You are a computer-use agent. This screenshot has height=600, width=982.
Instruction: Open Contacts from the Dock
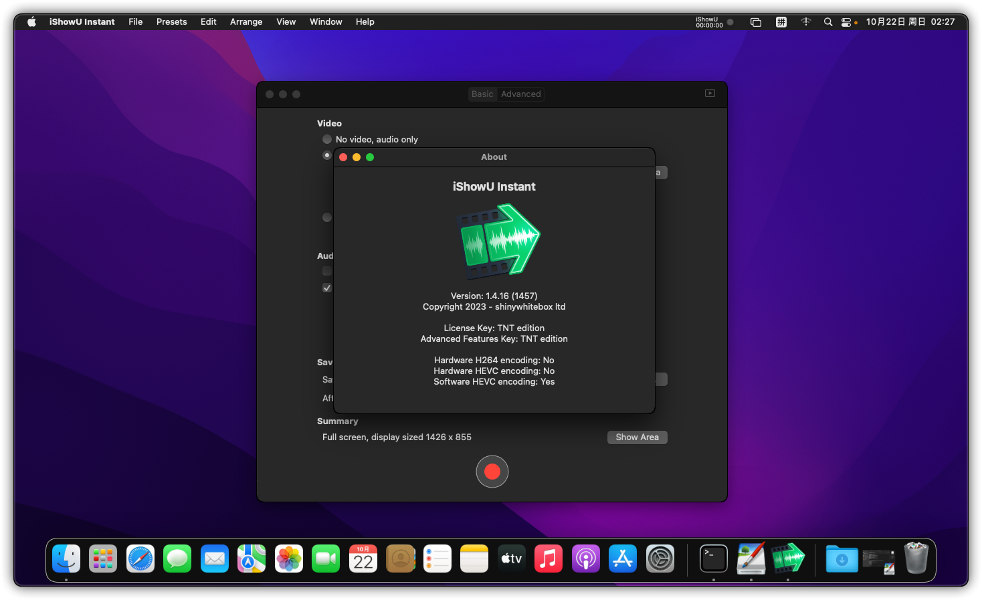[401, 559]
